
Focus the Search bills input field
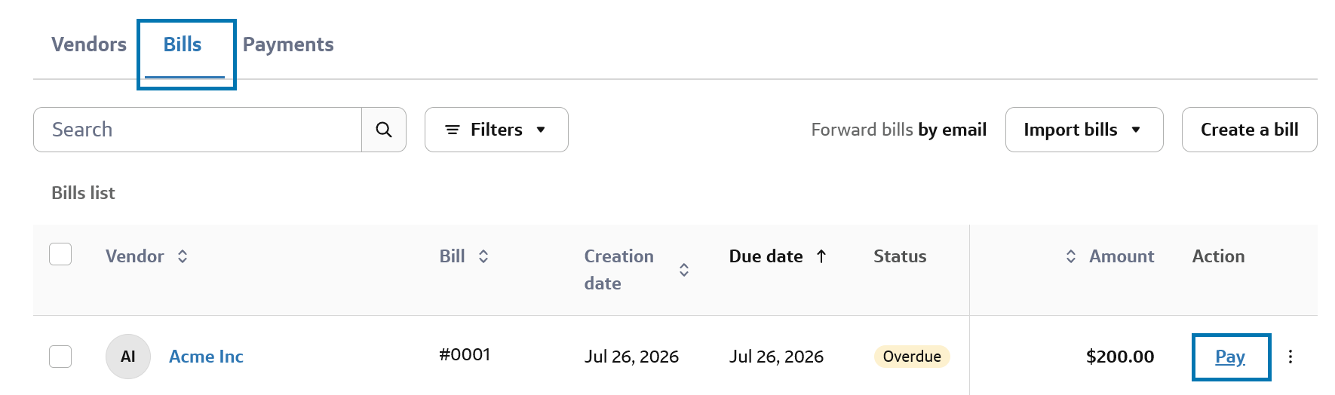[x=198, y=130]
